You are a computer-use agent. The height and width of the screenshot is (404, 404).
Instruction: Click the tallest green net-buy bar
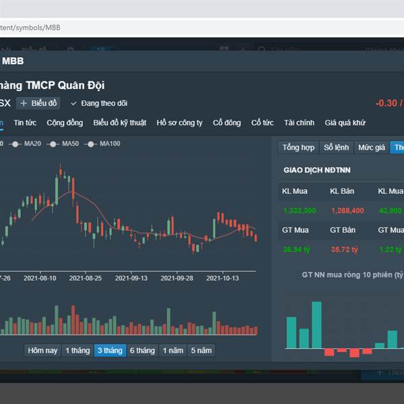point(316,325)
